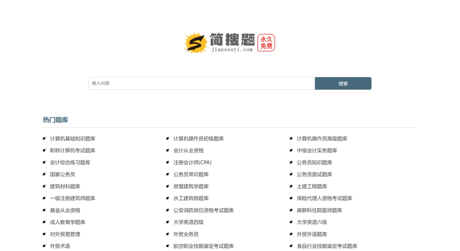Open the 土建工程题库 link
This screenshot has width=460, height=251.
tap(312, 187)
